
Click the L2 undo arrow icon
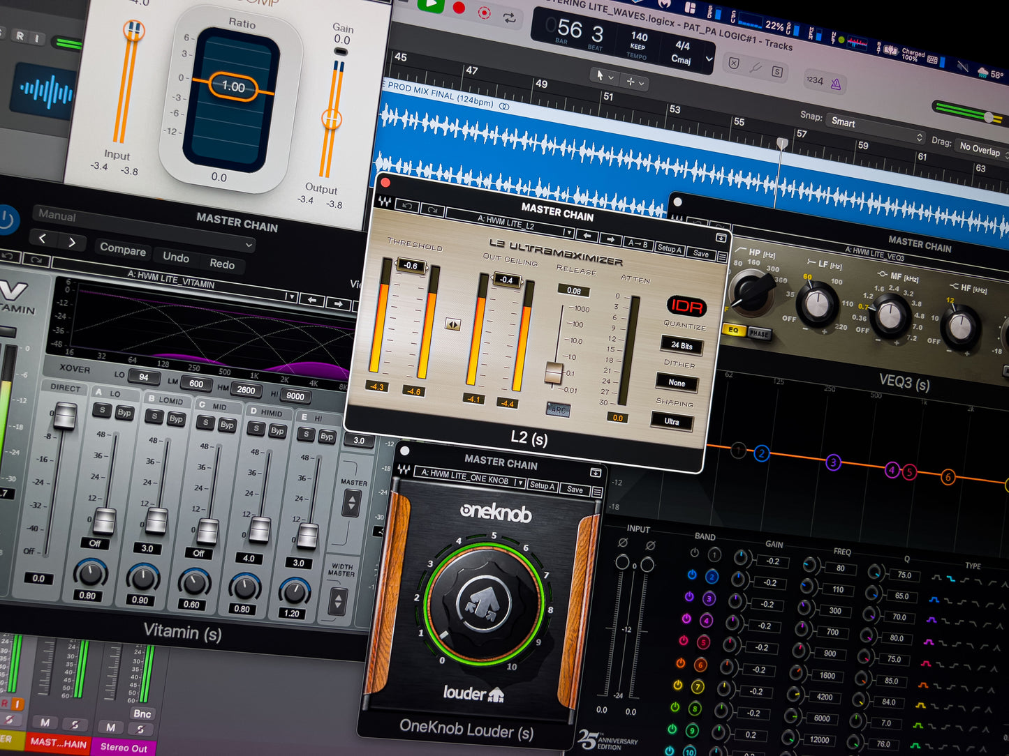click(x=407, y=206)
